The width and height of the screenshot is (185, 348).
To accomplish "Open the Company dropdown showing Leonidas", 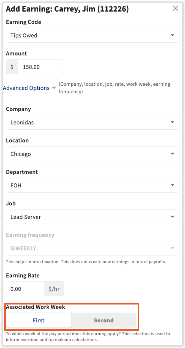I will (92, 122).
